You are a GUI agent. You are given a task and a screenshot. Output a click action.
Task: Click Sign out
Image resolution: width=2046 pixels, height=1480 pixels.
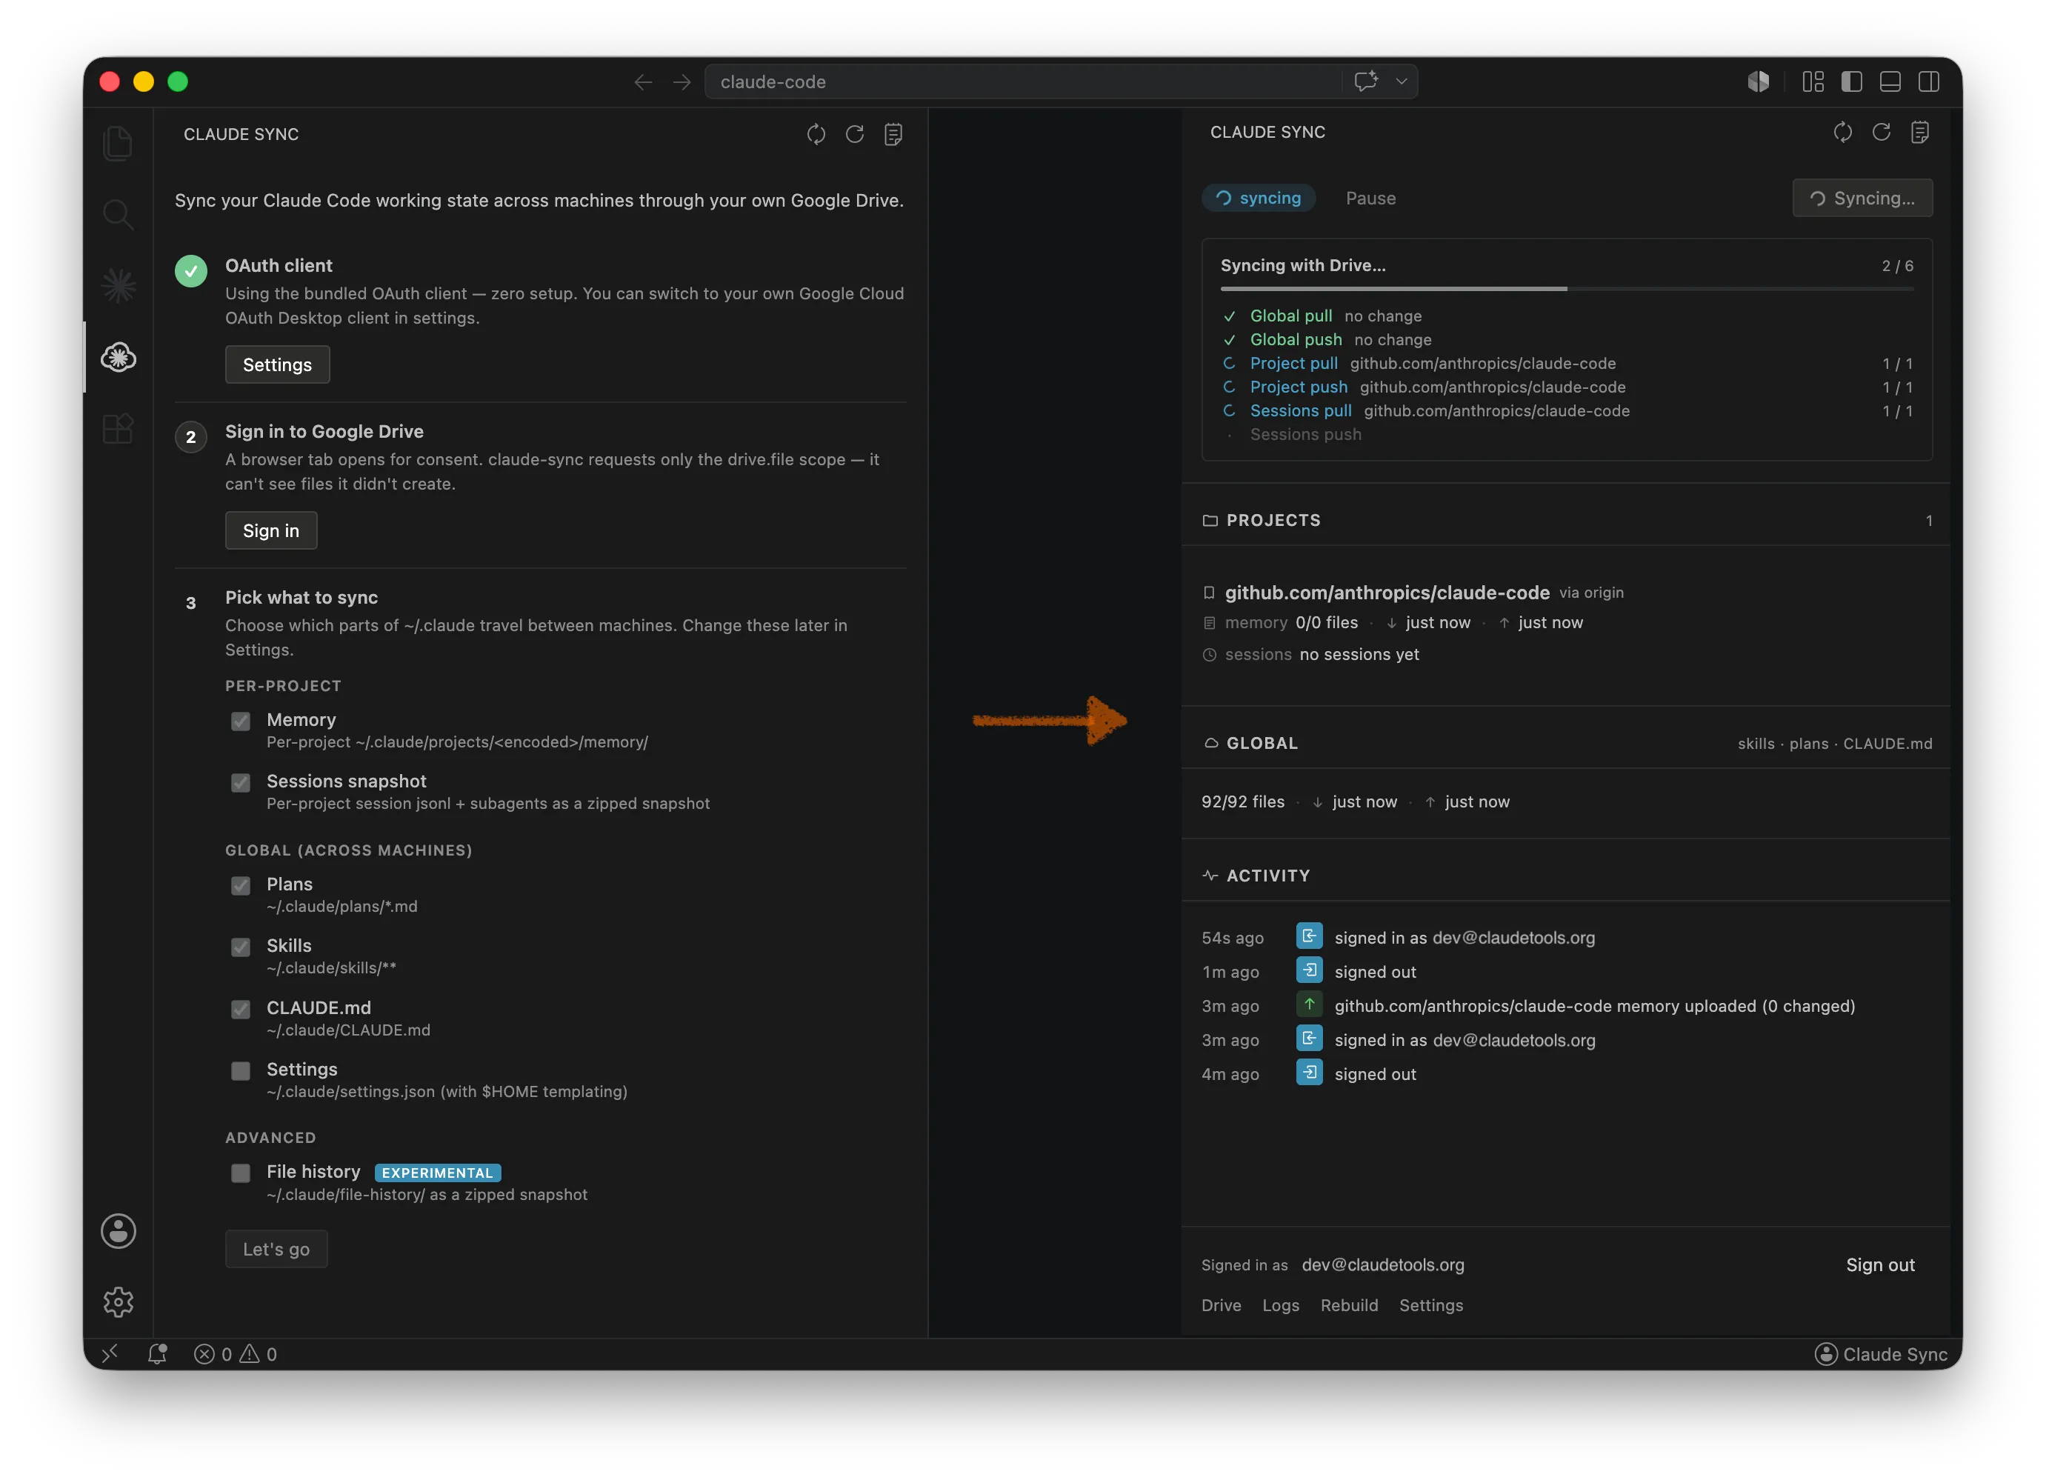(x=1880, y=1264)
